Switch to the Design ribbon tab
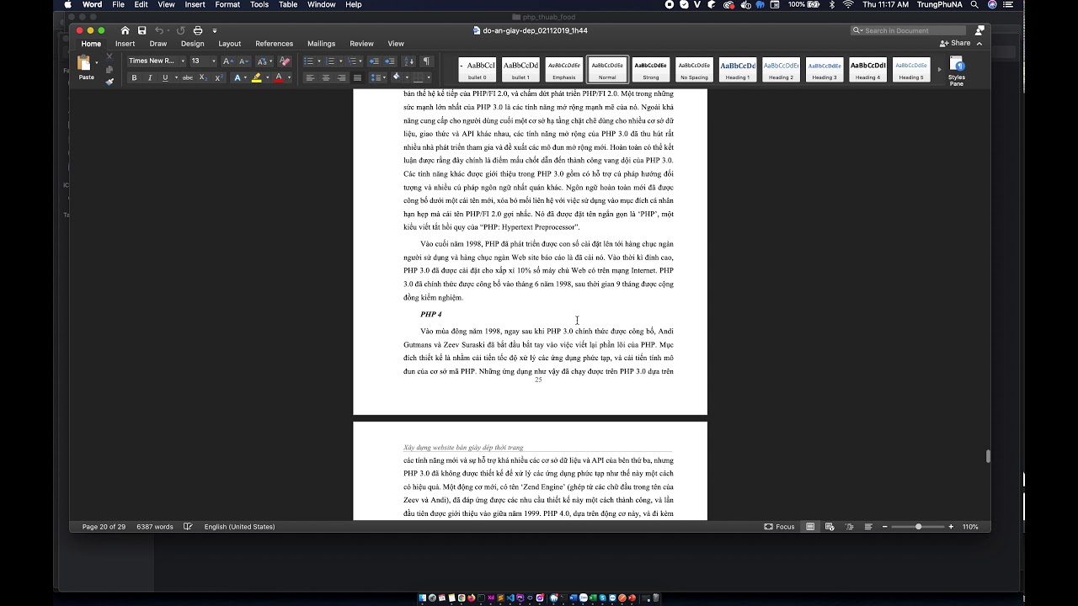Image resolution: width=1078 pixels, height=606 pixels. pos(192,44)
